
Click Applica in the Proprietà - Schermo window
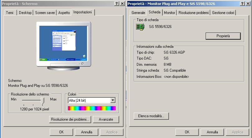112,132
